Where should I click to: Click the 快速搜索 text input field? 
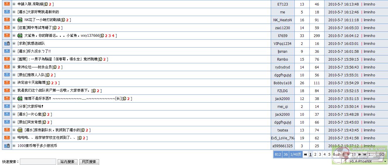(x=38, y=162)
